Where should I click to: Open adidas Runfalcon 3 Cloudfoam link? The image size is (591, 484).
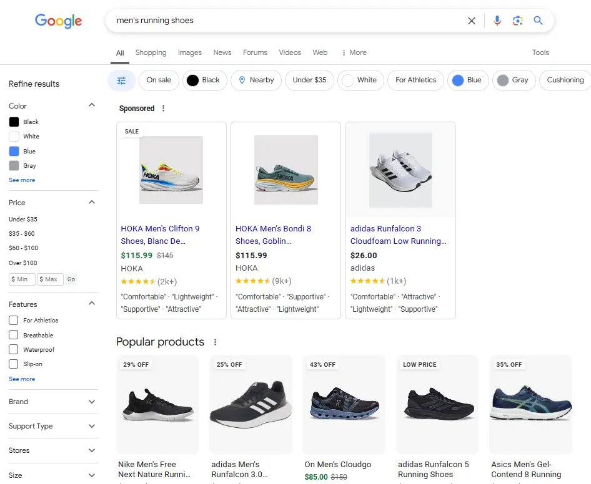tap(398, 235)
